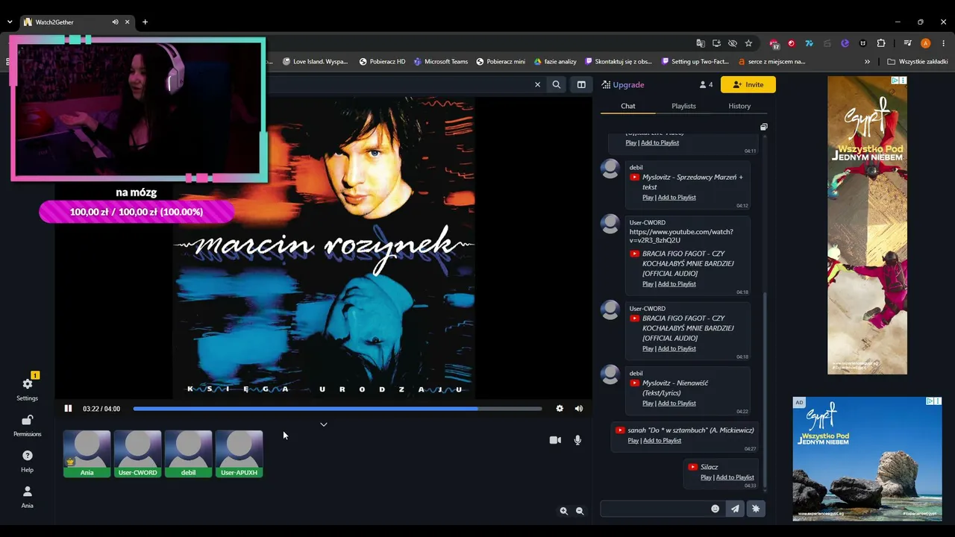Seek on the video progress bar

coord(337,409)
